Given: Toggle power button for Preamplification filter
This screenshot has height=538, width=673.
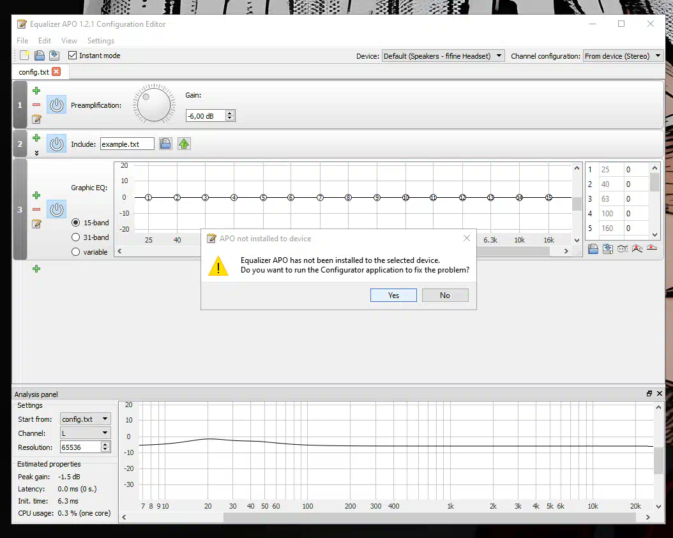Looking at the screenshot, I should click(57, 105).
